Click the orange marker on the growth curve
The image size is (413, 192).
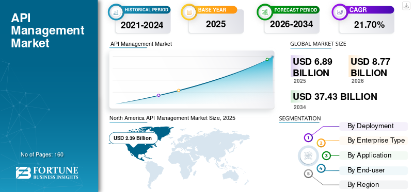point(179,91)
